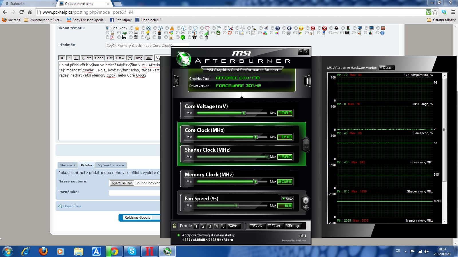Screen dimensions: 458x257
Task: Open the network signal tray icon
Action: [420, 252]
